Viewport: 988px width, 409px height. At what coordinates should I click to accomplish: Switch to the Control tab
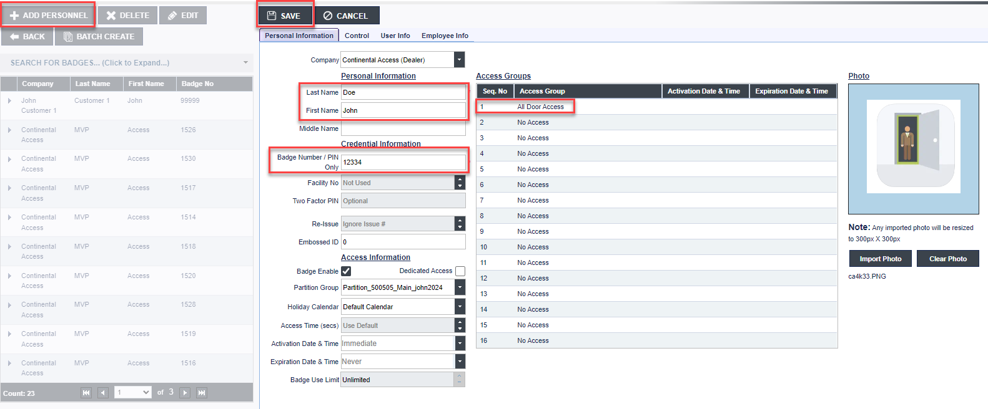click(357, 36)
